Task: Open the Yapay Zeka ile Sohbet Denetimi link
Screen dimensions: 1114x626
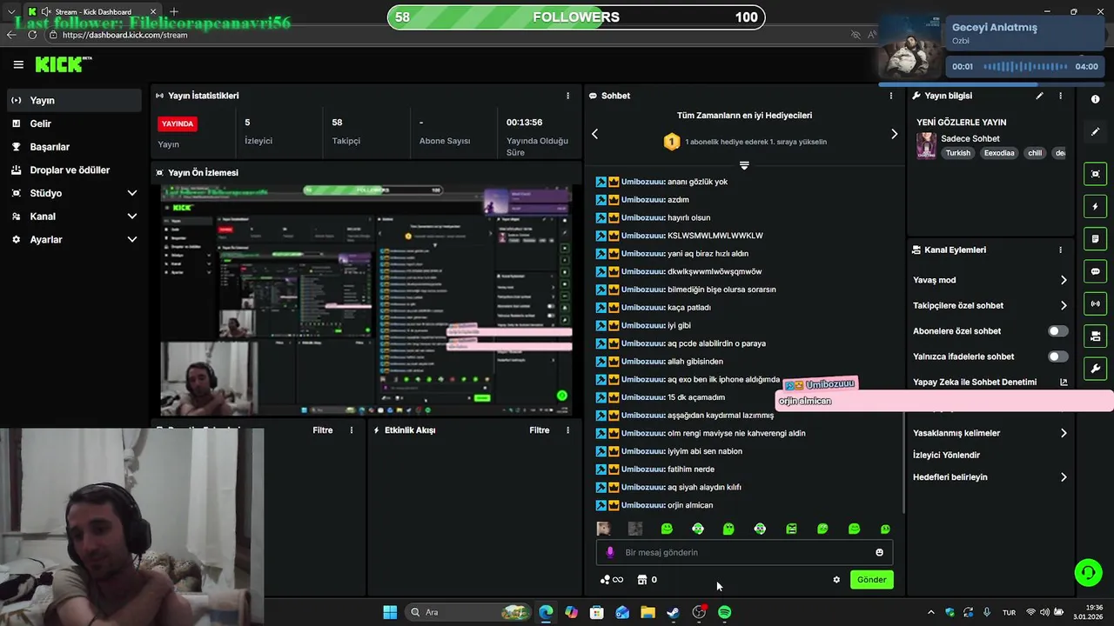Action: click(x=990, y=382)
